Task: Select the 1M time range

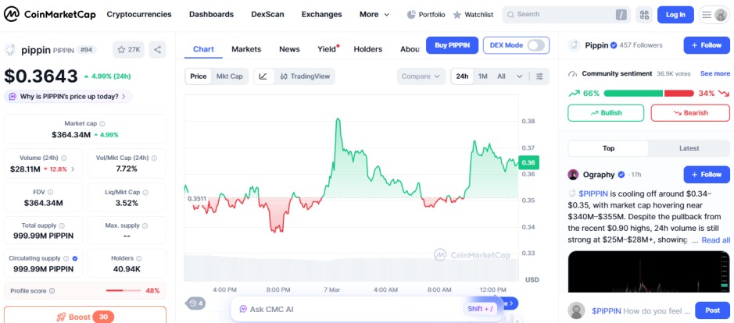Action: pos(483,76)
